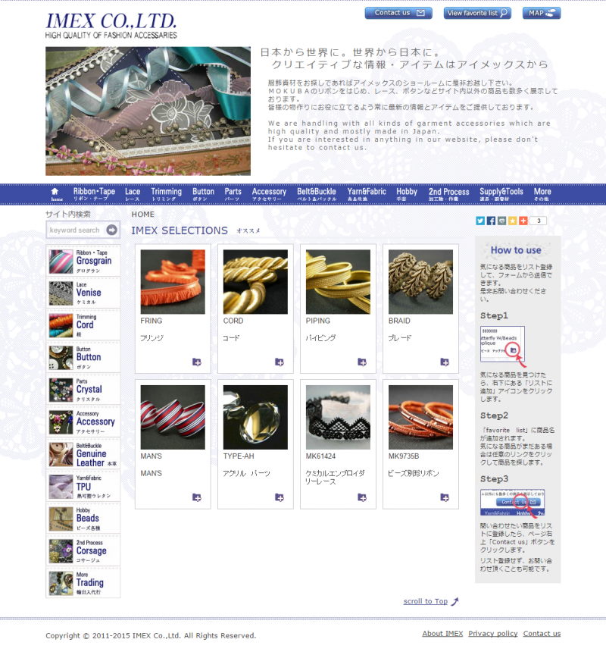Open Corsage sidebar category
This screenshot has width=606, height=652.
83,550
